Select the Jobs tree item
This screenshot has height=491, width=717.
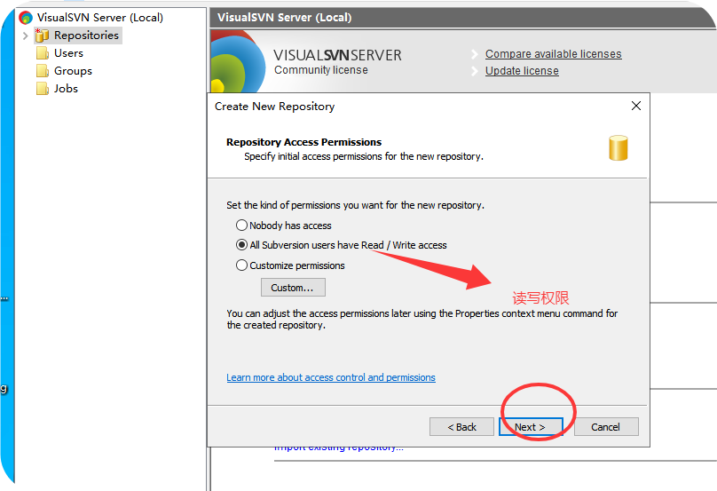(66, 88)
